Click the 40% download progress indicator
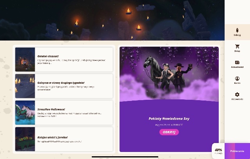Screen dimensions: 250x159 (218, 151)
